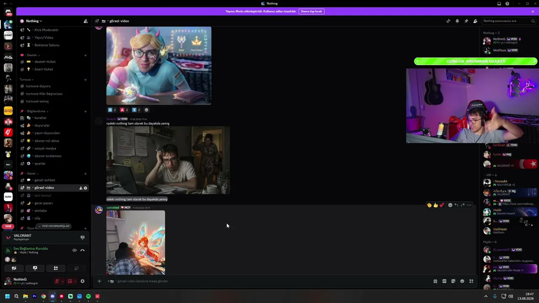Toggle the A reaction with count 2
The height and width of the screenshot is (303, 539).
tap(124, 110)
